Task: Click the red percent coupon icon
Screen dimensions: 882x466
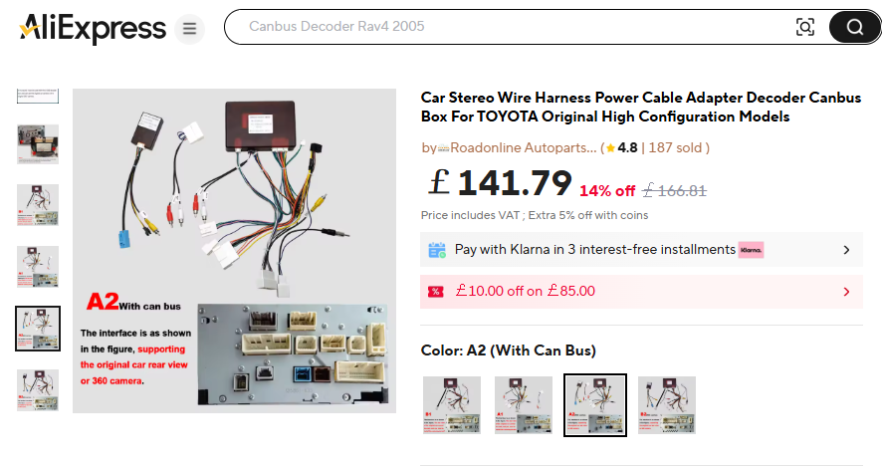Action: 436,292
